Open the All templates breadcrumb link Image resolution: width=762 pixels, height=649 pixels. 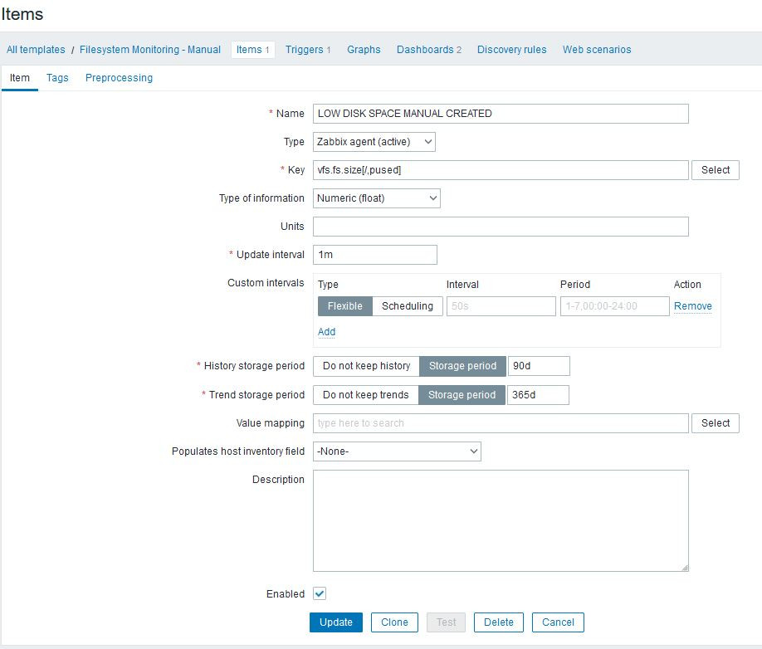(36, 50)
